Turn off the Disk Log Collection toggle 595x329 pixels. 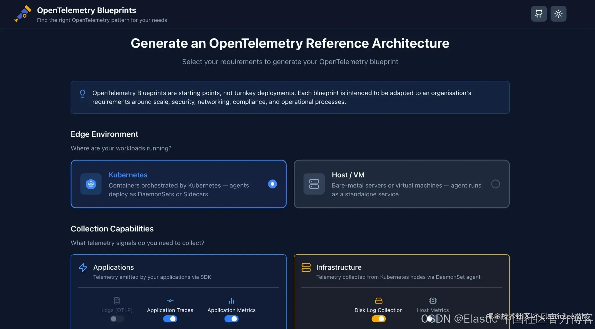pyautogui.click(x=379, y=319)
